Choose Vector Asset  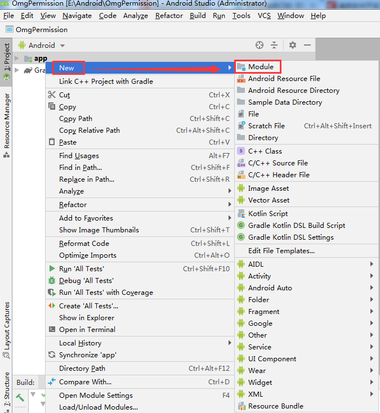[306, 200]
